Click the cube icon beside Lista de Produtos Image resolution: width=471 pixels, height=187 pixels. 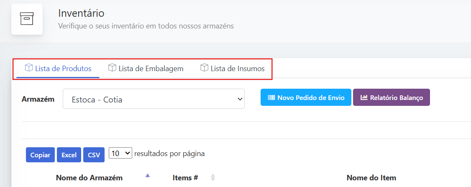coord(29,68)
